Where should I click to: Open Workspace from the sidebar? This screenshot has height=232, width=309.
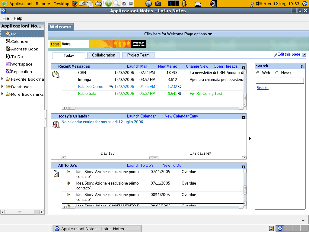(x=19, y=64)
